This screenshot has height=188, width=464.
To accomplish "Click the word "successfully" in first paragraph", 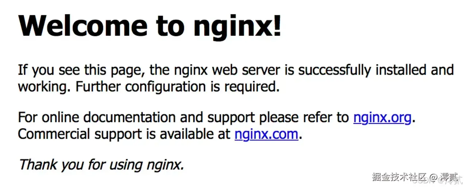I will (335, 70).
